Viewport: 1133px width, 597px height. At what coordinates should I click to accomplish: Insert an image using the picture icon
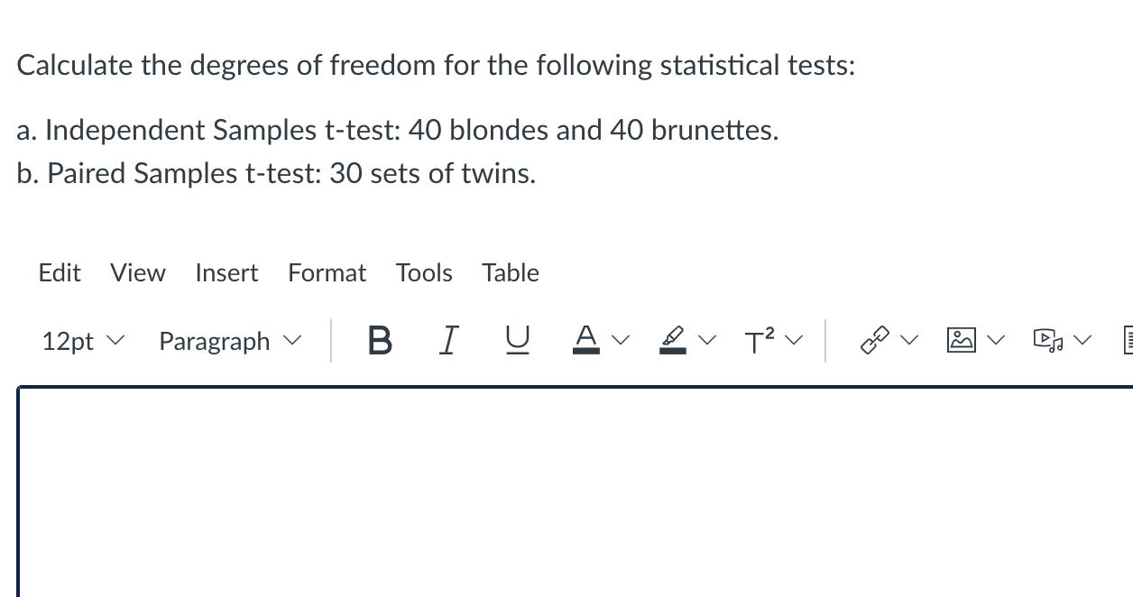[960, 340]
